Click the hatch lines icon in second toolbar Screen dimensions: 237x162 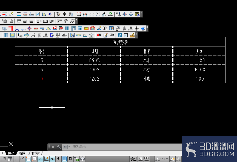[x=72, y=21]
